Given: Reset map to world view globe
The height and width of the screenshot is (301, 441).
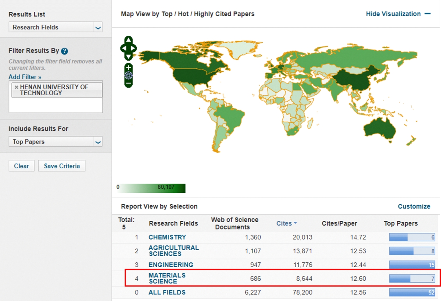Looking at the screenshot, I should pyautogui.click(x=128, y=76).
